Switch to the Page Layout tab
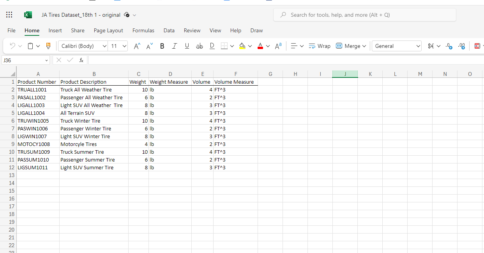 [108, 30]
